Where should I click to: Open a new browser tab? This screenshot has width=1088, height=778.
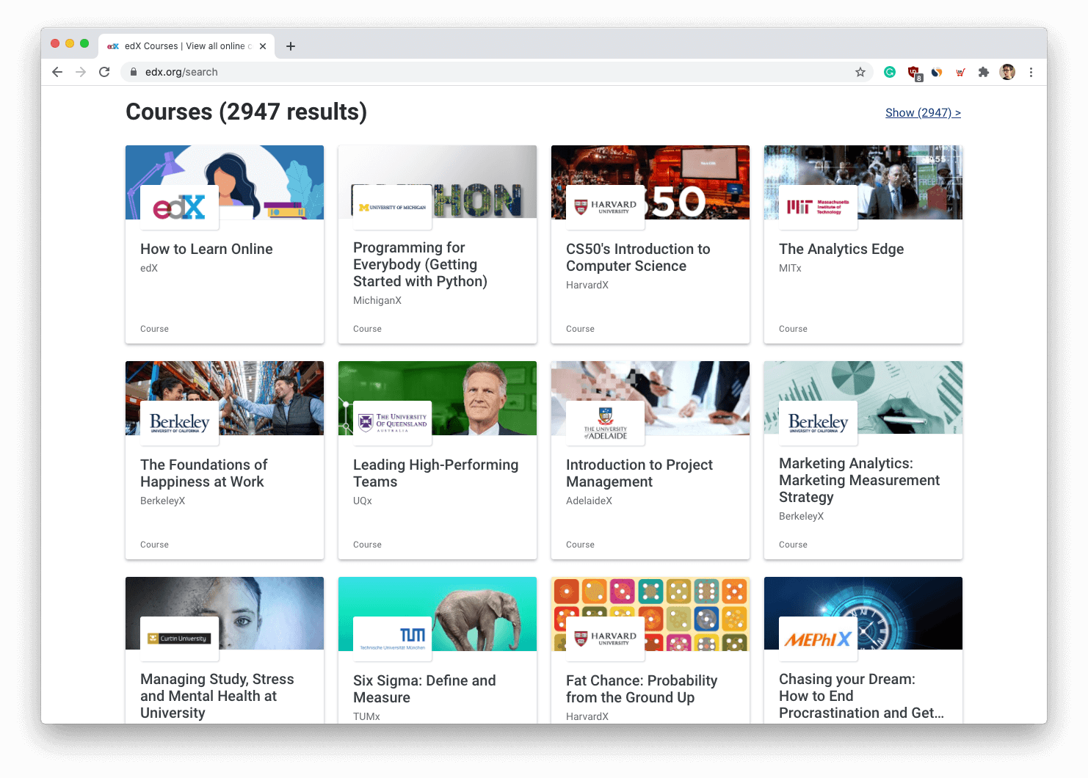(291, 46)
